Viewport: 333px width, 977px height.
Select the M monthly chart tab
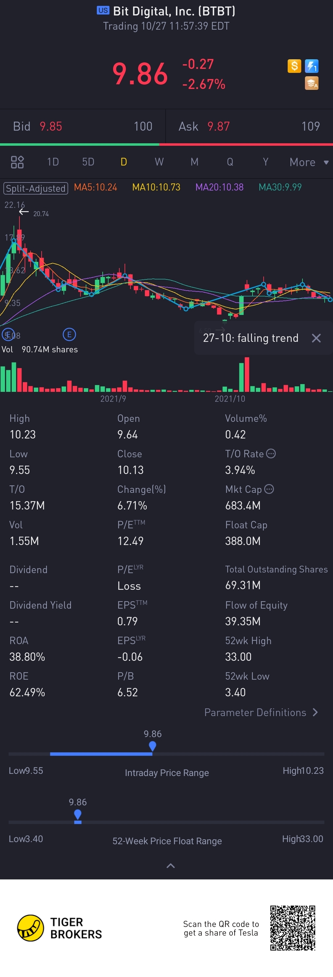pyautogui.click(x=194, y=162)
